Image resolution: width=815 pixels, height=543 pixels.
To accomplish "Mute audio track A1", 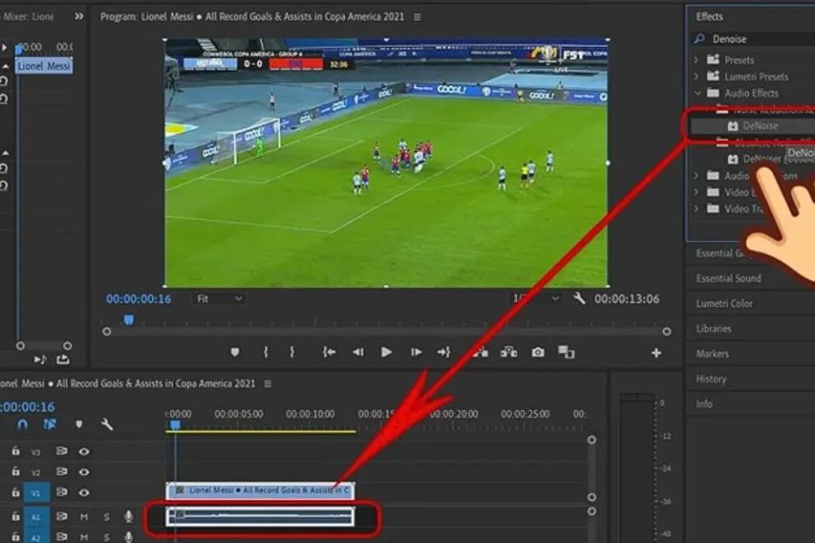I will [84, 516].
